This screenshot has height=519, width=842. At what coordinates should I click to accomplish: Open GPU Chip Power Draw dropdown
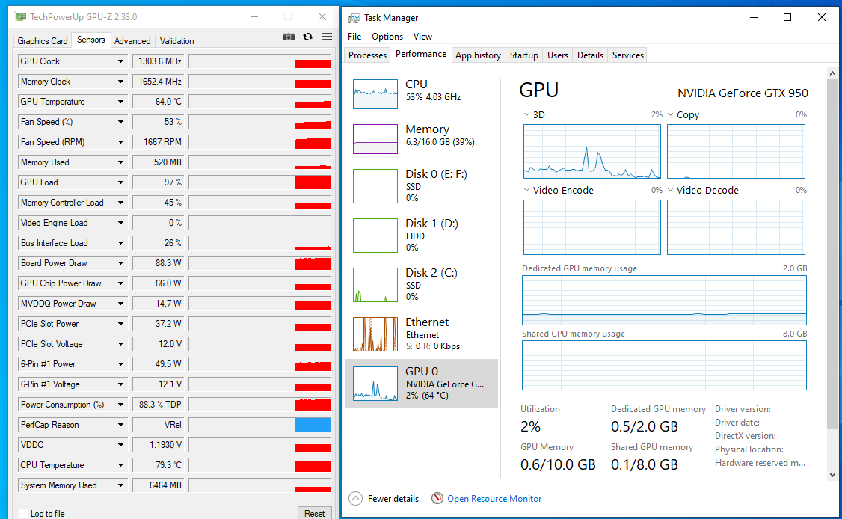tap(121, 283)
